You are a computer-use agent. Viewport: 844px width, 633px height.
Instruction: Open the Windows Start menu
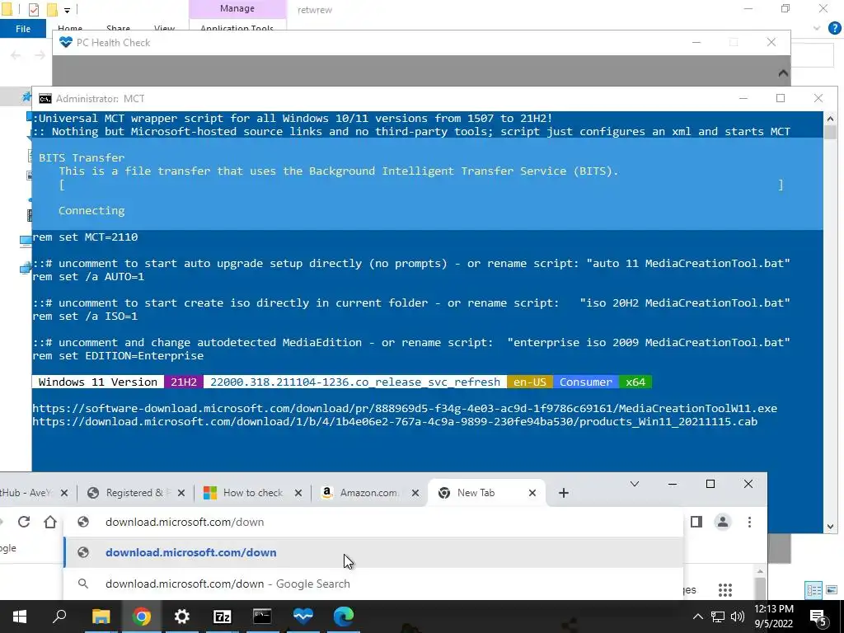pyautogui.click(x=20, y=617)
